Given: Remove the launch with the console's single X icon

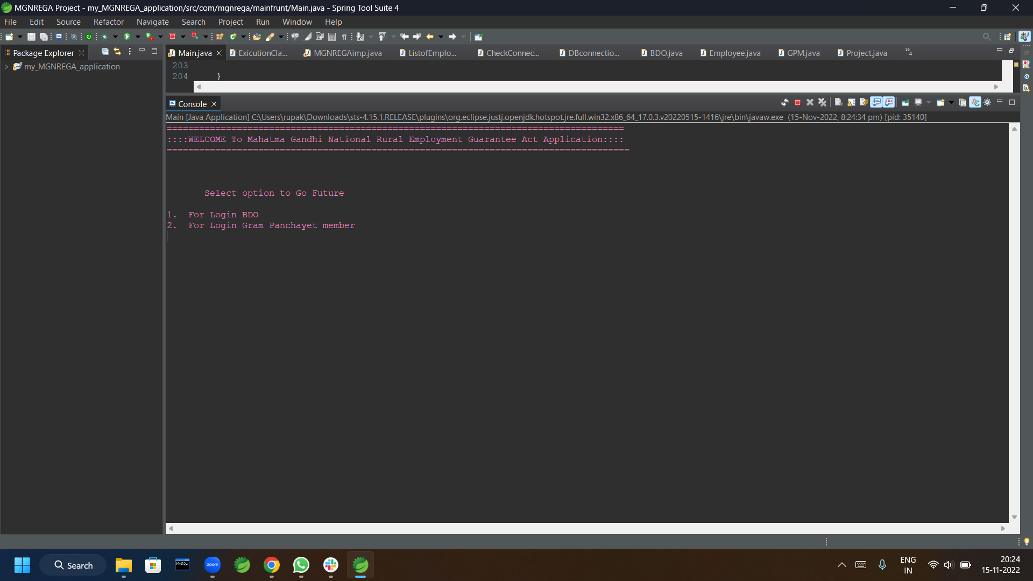Looking at the screenshot, I should click(x=810, y=102).
